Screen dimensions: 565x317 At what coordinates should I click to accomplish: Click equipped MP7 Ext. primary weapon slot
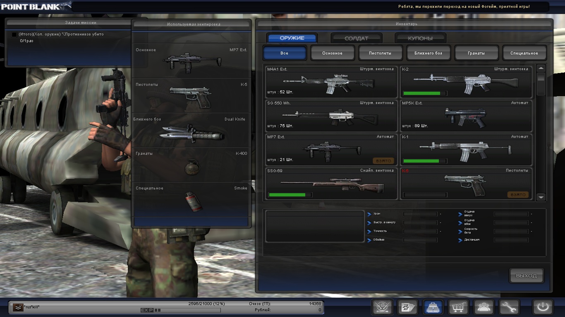[x=192, y=61]
